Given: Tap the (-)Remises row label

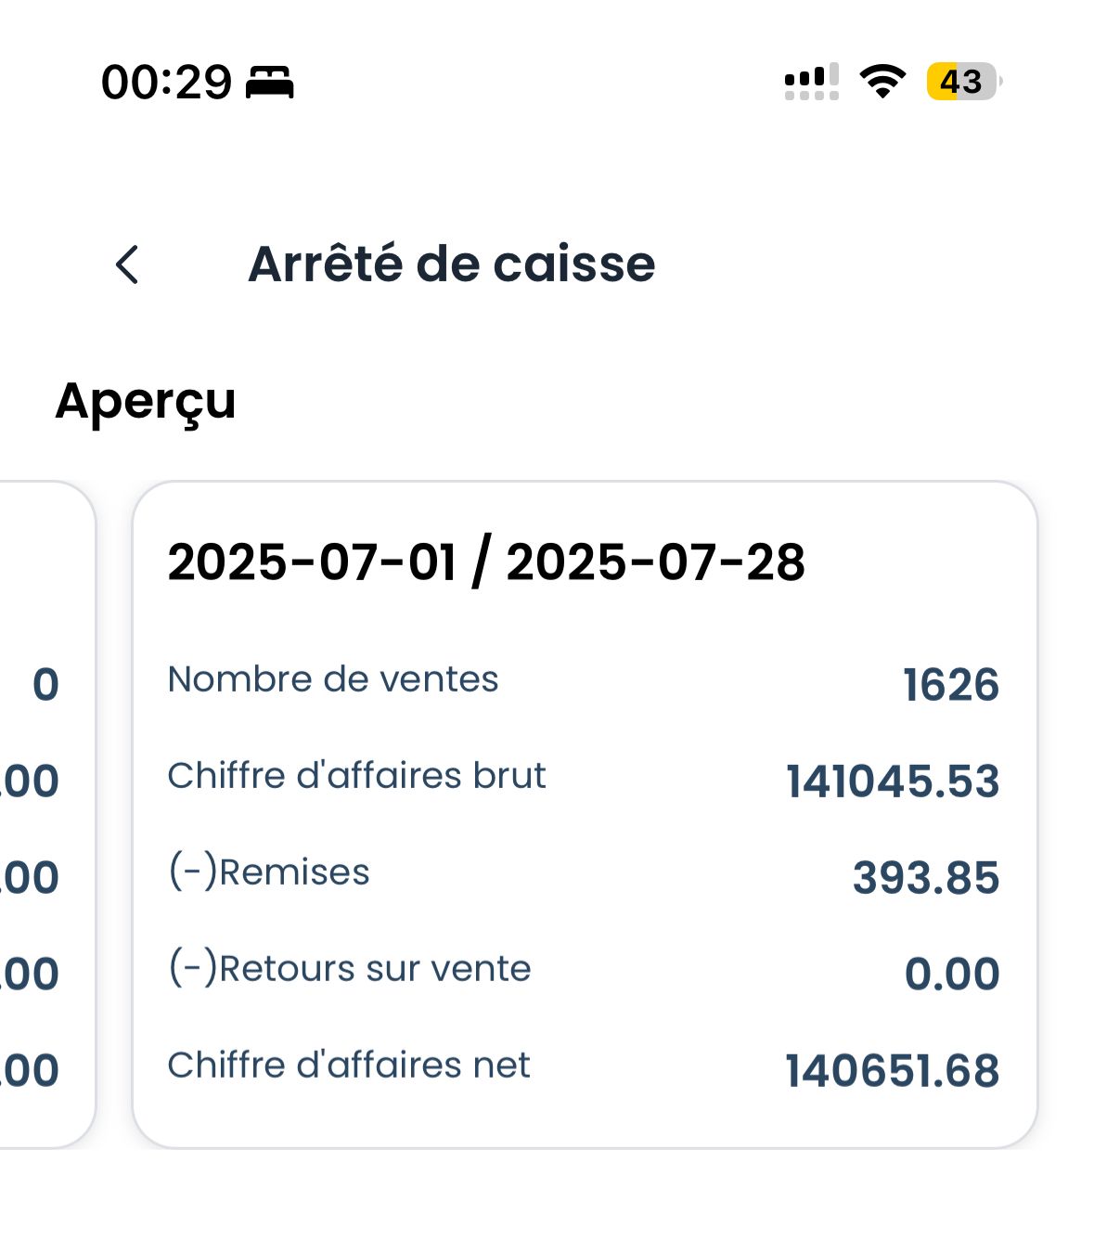Looking at the screenshot, I should coord(269,872).
